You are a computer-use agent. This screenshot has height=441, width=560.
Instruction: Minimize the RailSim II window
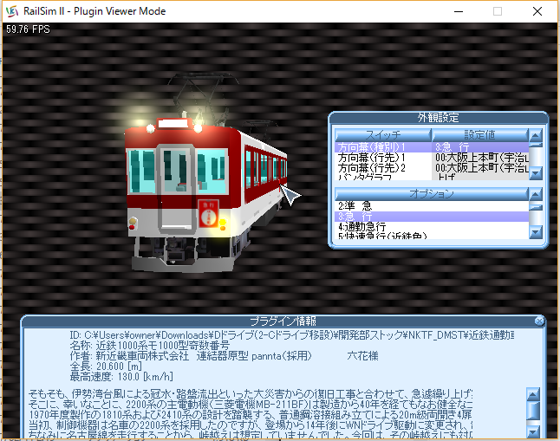(459, 11)
